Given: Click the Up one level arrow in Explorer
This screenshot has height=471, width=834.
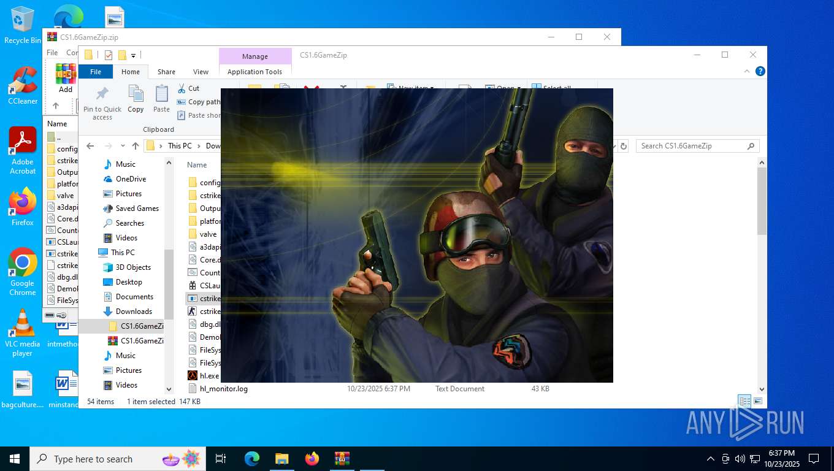Looking at the screenshot, I should pyautogui.click(x=136, y=146).
